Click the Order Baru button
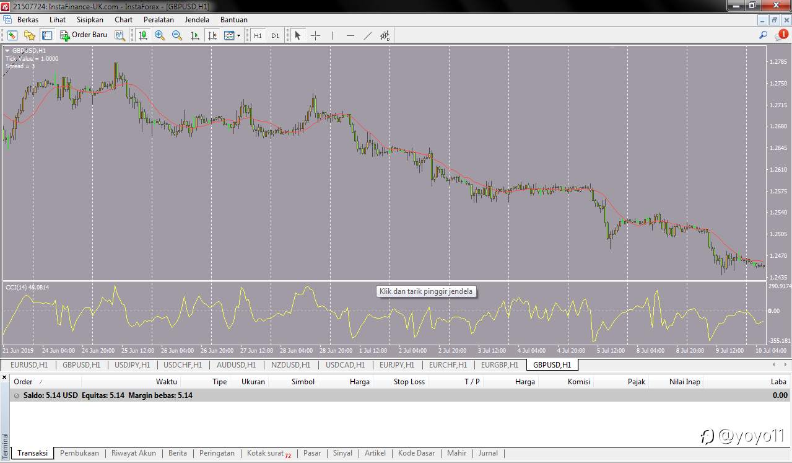 [84, 35]
